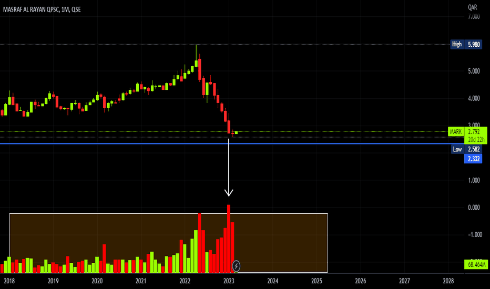The width and height of the screenshot is (490, 289).
Task: Click the High price label 5.980
Action: (473, 44)
